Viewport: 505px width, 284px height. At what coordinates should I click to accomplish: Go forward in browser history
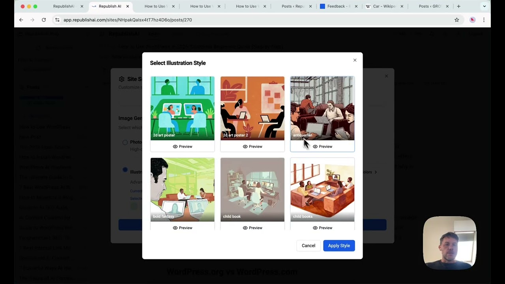click(x=32, y=20)
